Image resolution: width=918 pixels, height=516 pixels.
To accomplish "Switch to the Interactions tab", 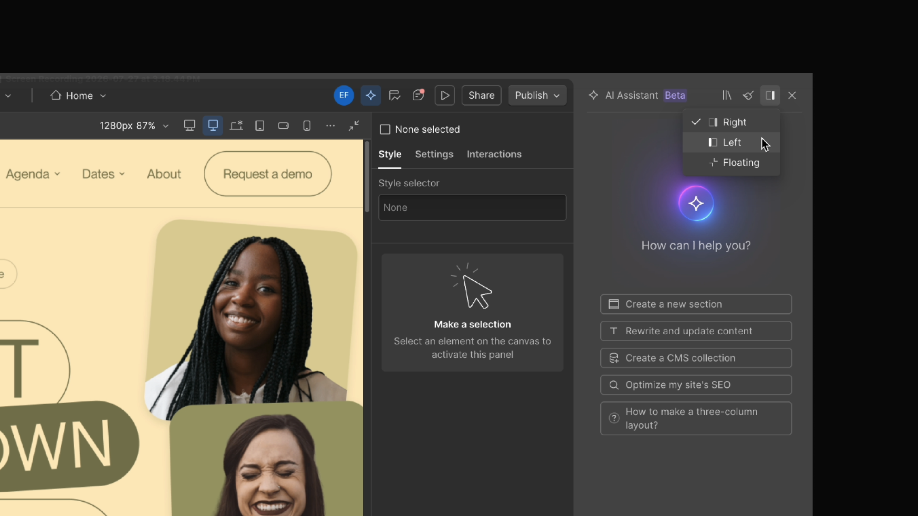I will (494, 154).
